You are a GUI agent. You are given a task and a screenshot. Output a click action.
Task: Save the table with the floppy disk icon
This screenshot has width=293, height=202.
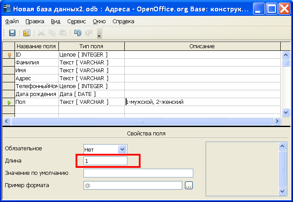[12, 33]
